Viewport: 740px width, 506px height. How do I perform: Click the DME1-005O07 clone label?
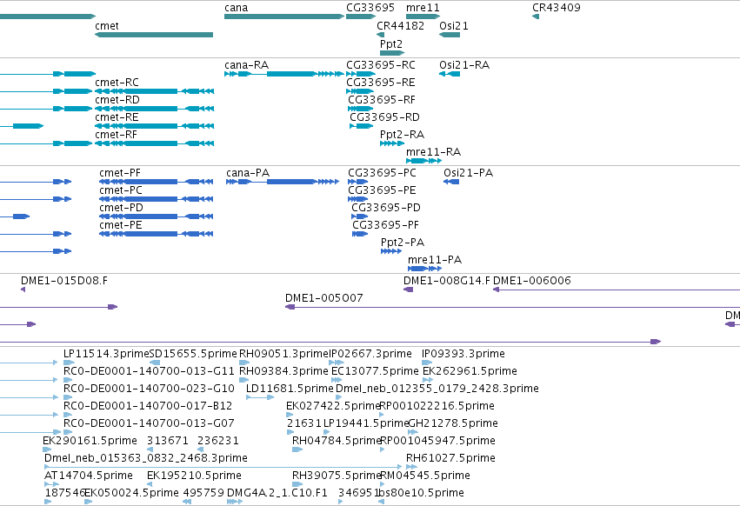point(324,298)
